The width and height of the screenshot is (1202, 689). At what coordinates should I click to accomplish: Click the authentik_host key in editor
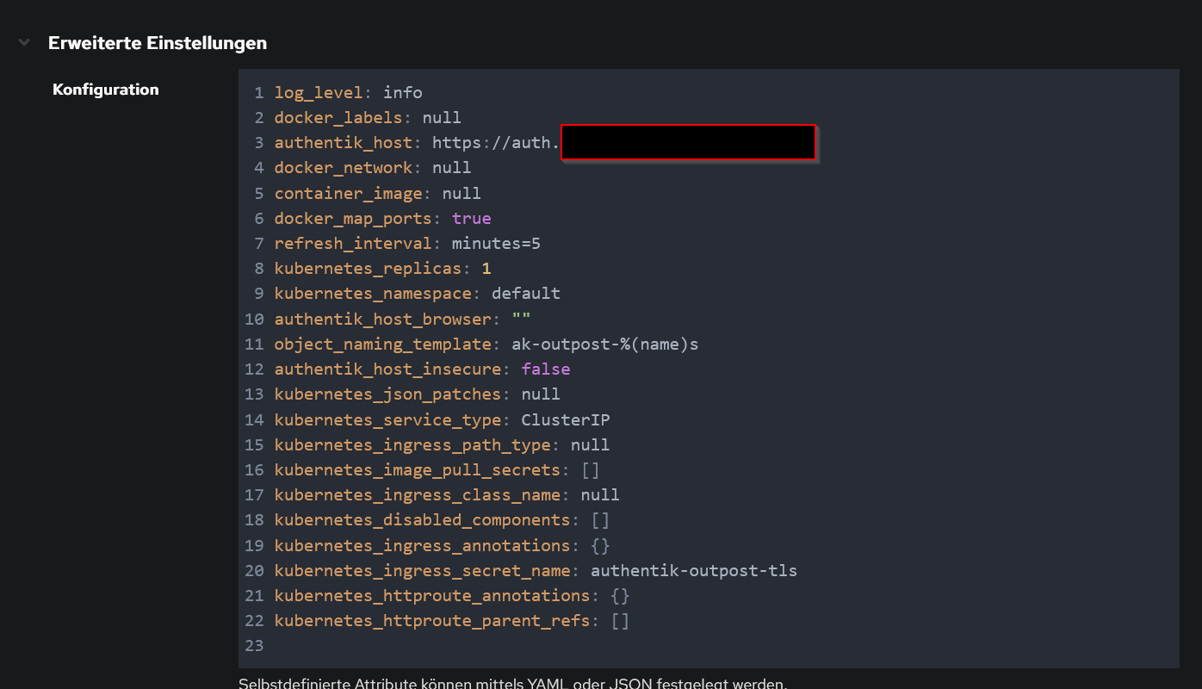click(x=343, y=142)
